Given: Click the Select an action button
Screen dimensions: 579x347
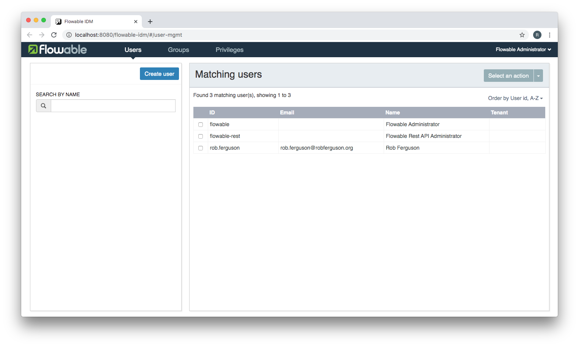Looking at the screenshot, I should 508,76.
